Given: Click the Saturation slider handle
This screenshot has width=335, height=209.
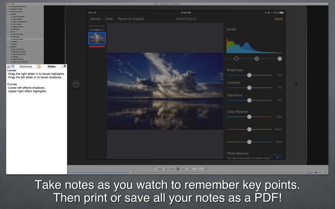Looking at the screenshot, I should click(x=249, y=100).
